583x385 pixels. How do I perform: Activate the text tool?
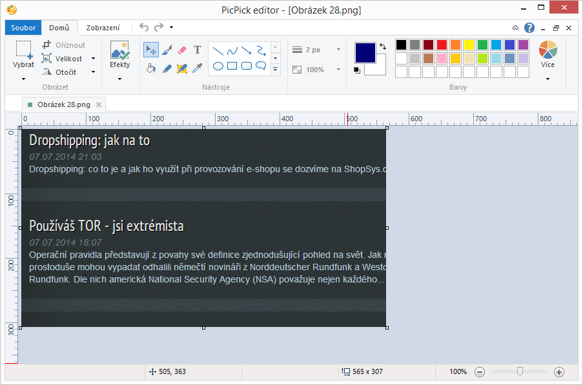198,50
